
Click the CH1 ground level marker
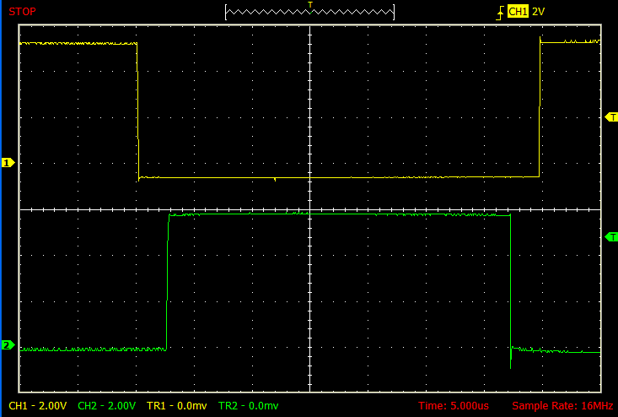[x=8, y=163]
